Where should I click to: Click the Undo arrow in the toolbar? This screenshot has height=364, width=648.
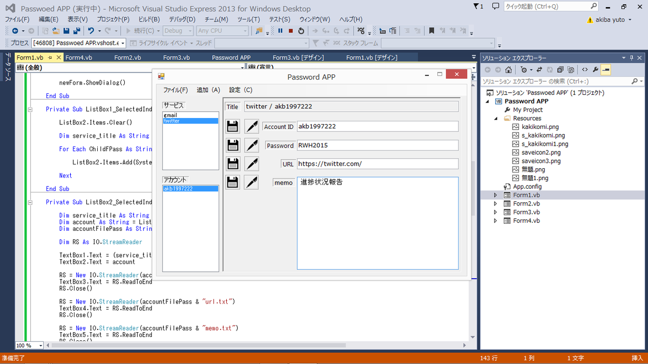(x=91, y=31)
